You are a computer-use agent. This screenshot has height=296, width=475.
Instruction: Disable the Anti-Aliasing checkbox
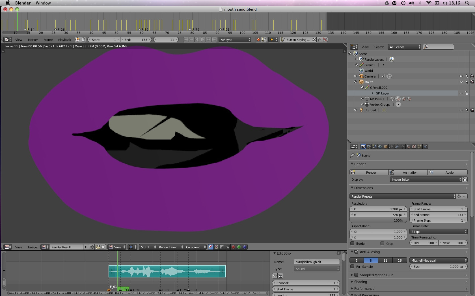coord(356,252)
